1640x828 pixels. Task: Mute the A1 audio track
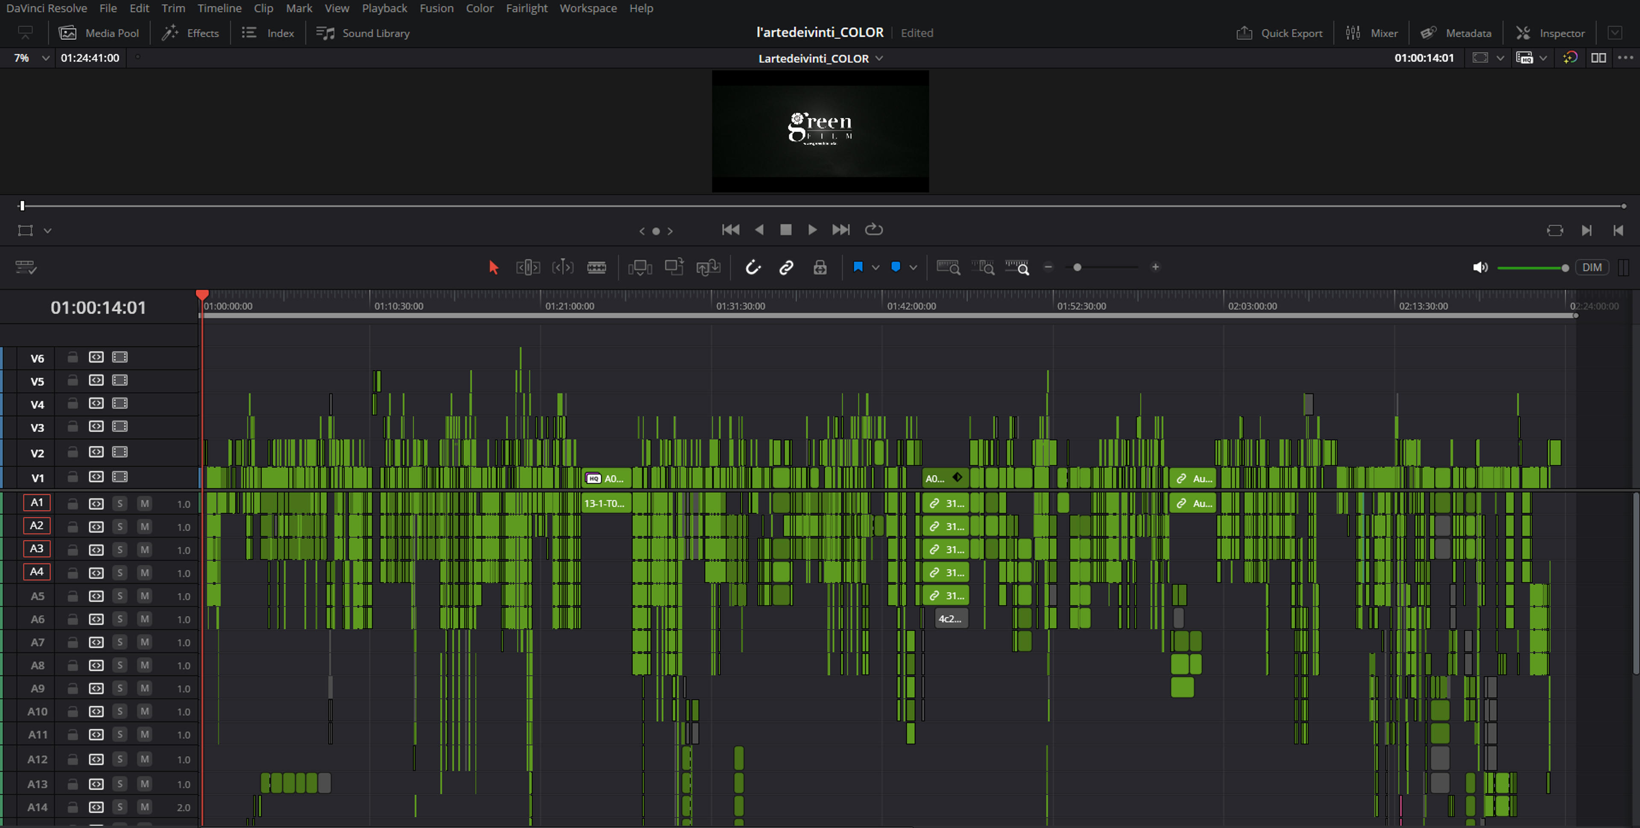(x=144, y=503)
